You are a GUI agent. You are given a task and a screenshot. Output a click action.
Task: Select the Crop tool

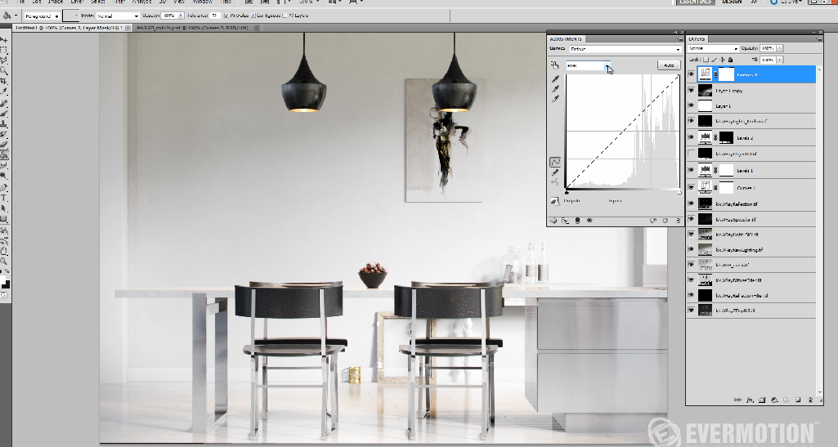click(4, 81)
